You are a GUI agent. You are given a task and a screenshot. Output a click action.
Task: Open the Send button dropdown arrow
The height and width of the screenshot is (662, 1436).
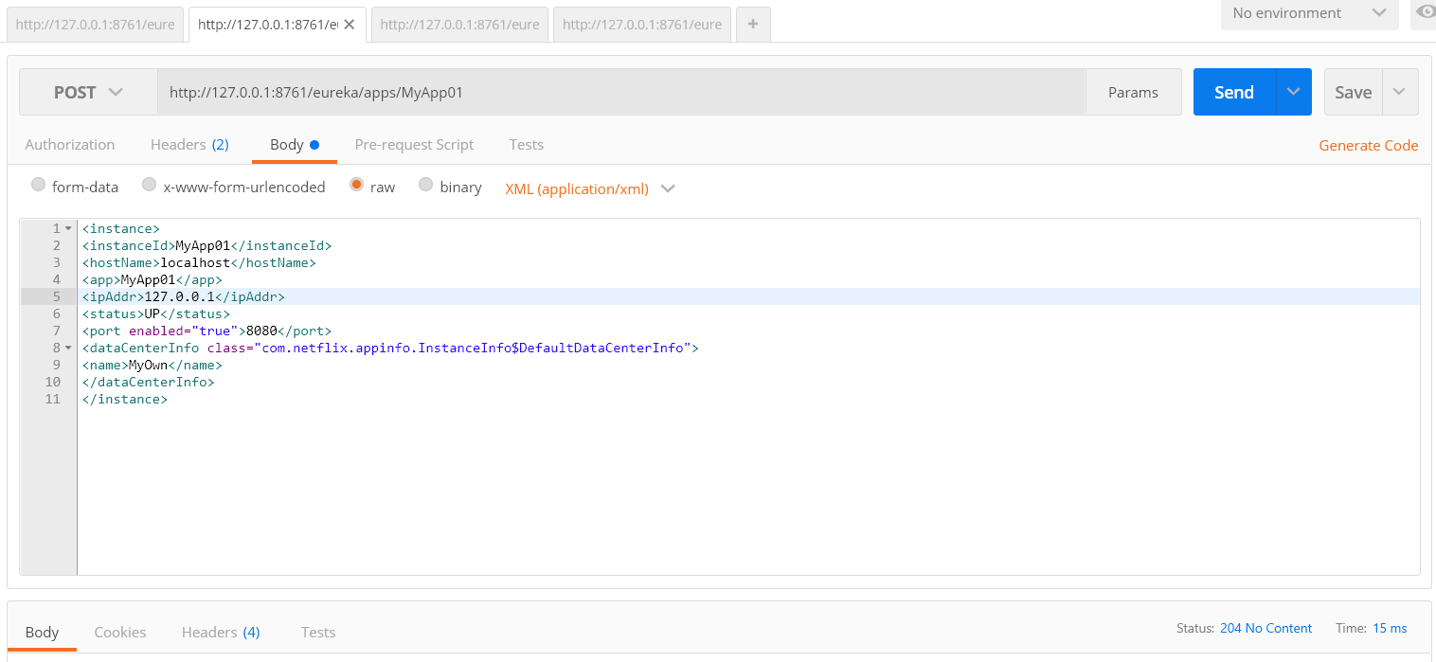pos(1294,92)
